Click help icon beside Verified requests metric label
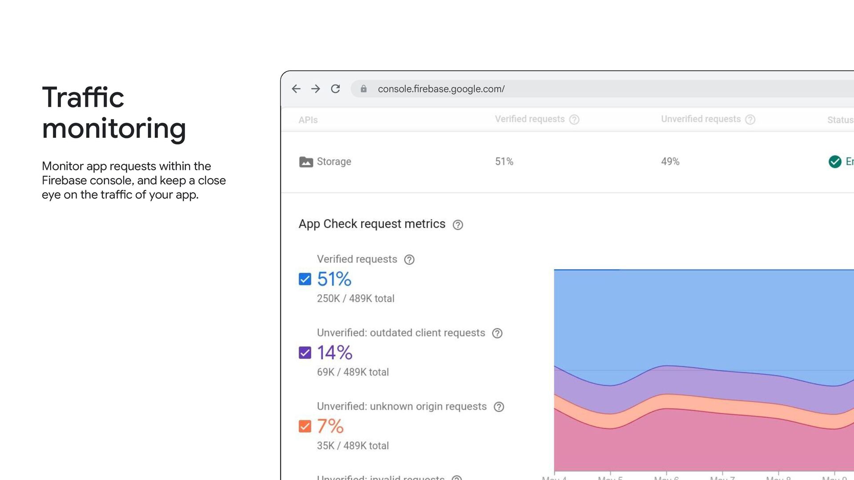 click(409, 260)
